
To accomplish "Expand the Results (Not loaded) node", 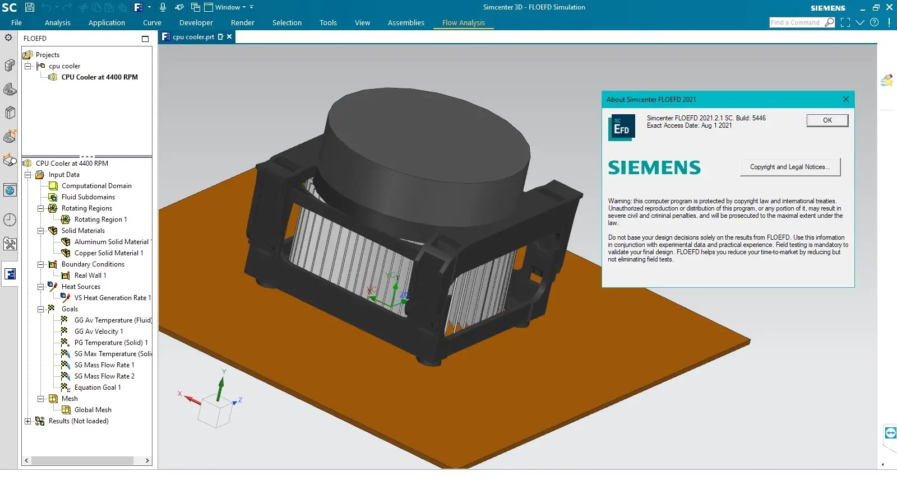I will 27,421.
